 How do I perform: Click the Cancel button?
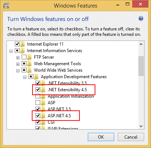pyautogui.click(x=131, y=137)
